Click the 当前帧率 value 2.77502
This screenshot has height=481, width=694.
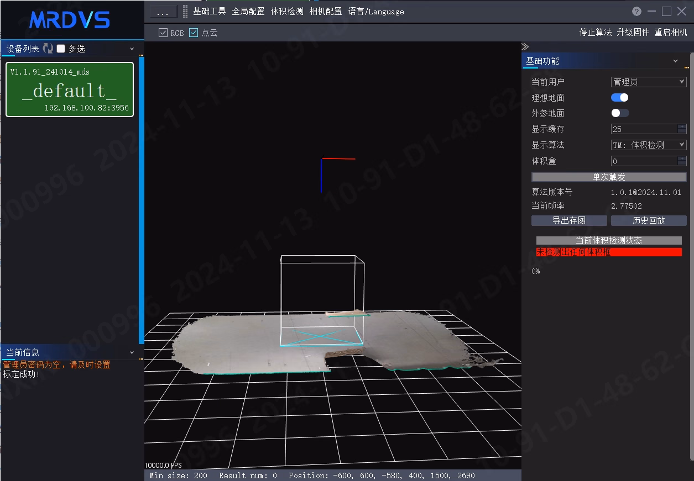[x=627, y=206]
